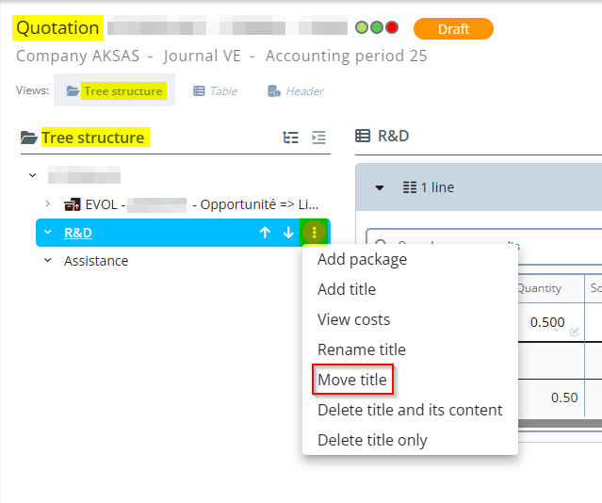Image resolution: width=602 pixels, height=503 pixels.
Task: Move R&D title up with arrow
Action: coord(265,233)
